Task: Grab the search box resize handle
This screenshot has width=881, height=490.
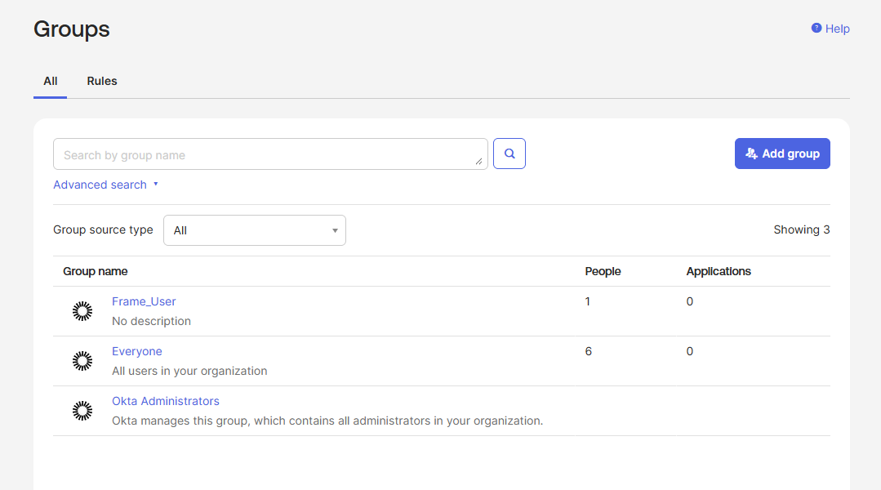Action: [x=478, y=161]
